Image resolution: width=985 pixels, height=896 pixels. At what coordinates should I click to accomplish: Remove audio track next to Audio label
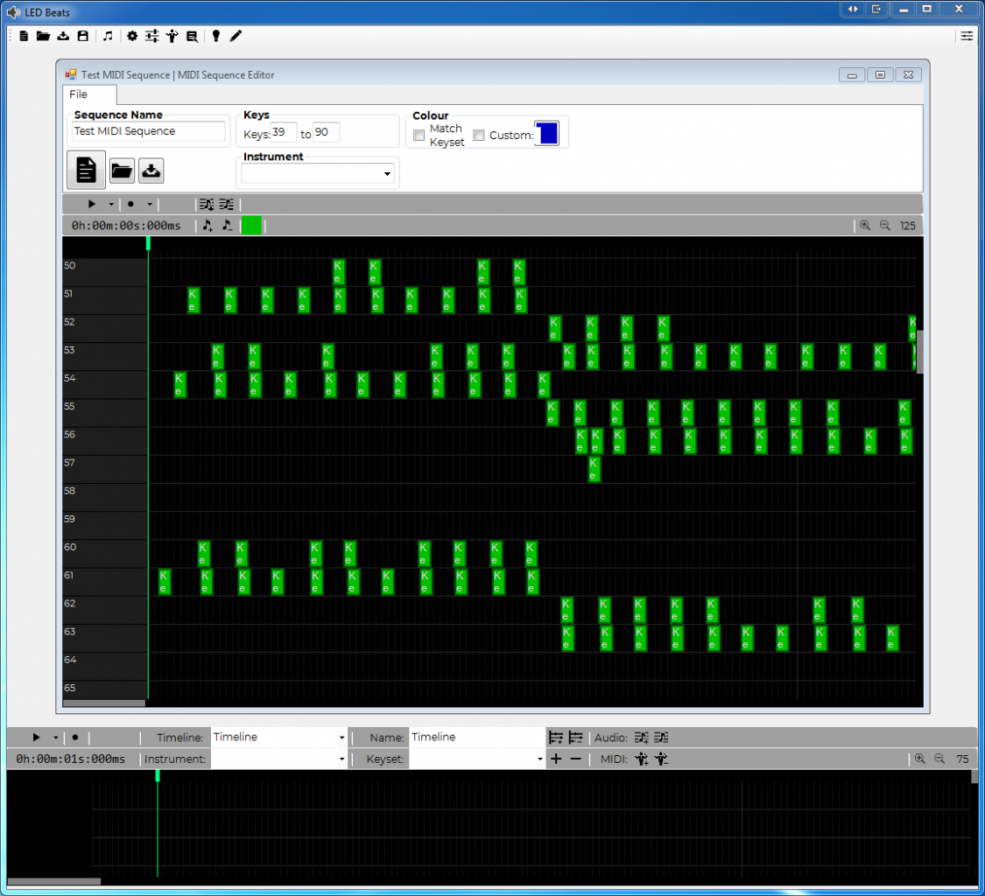point(661,737)
